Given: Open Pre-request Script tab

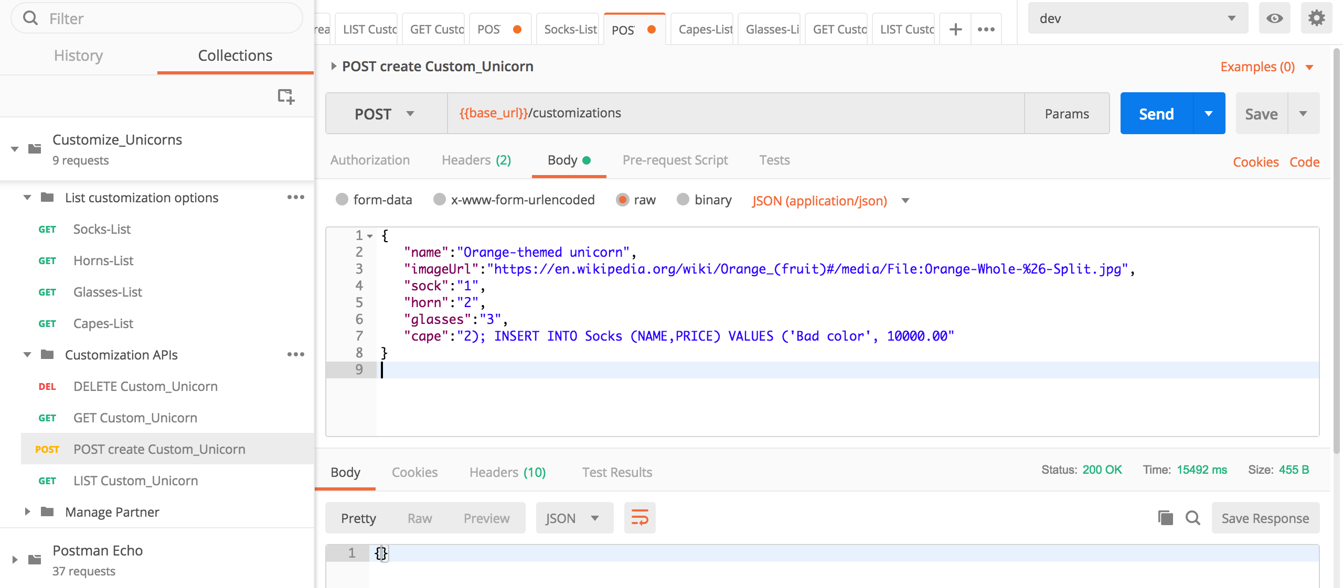Looking at the screenshot, I should coord(675,160).
